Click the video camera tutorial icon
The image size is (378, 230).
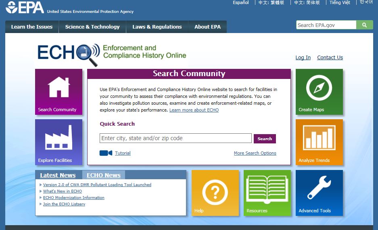(x=106, y=153)
